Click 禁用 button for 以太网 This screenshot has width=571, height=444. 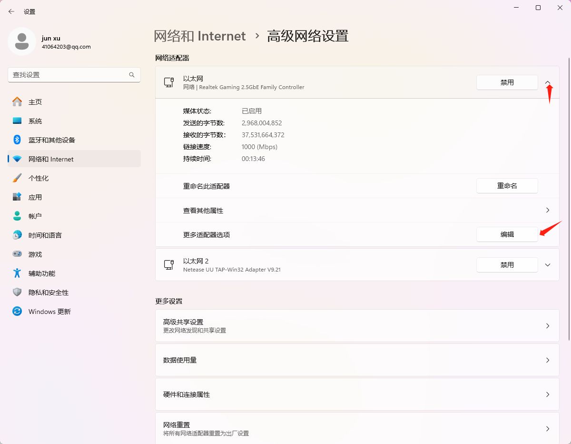[x=507, y=82]
